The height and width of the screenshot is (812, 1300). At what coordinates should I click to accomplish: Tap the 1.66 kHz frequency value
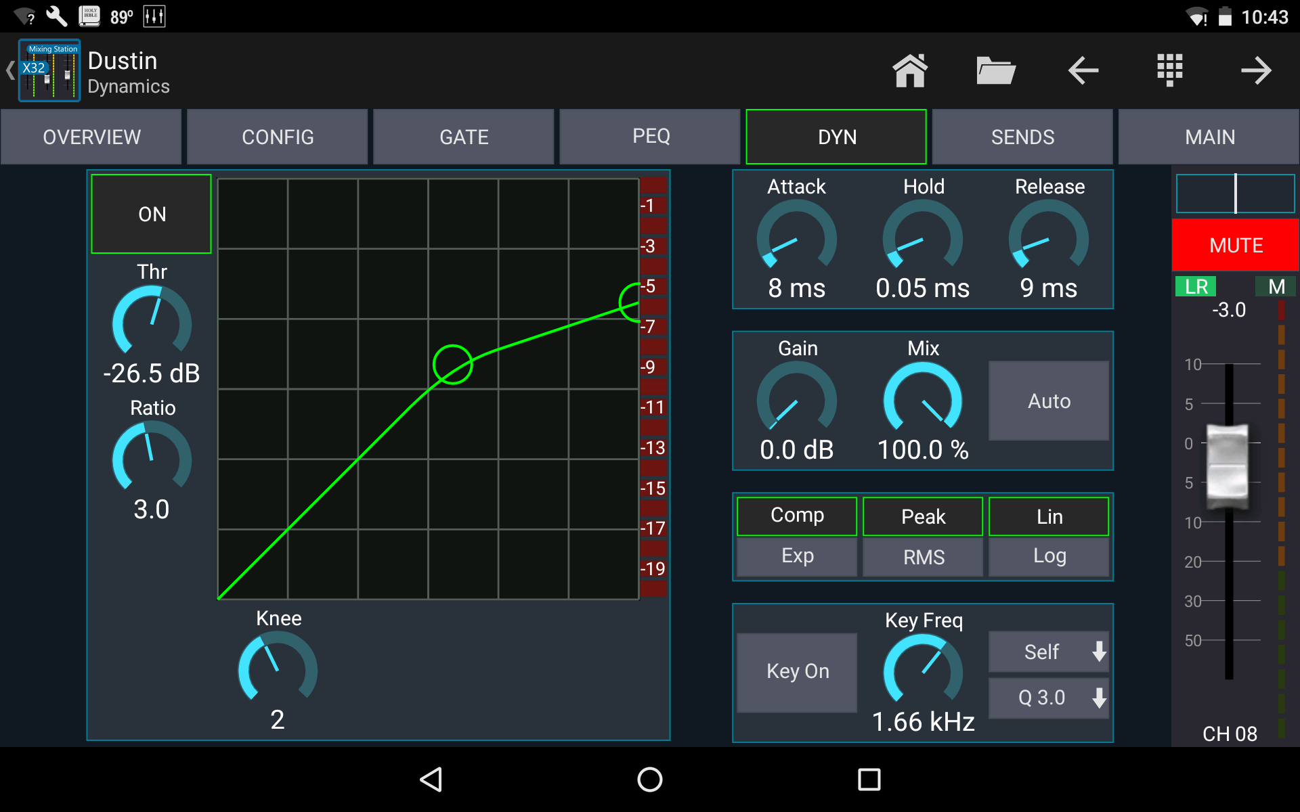tap(923, 722)
